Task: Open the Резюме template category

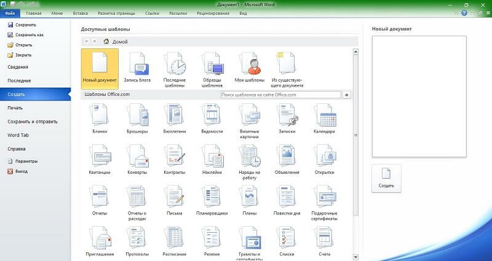Action: [x=212, y=241]
